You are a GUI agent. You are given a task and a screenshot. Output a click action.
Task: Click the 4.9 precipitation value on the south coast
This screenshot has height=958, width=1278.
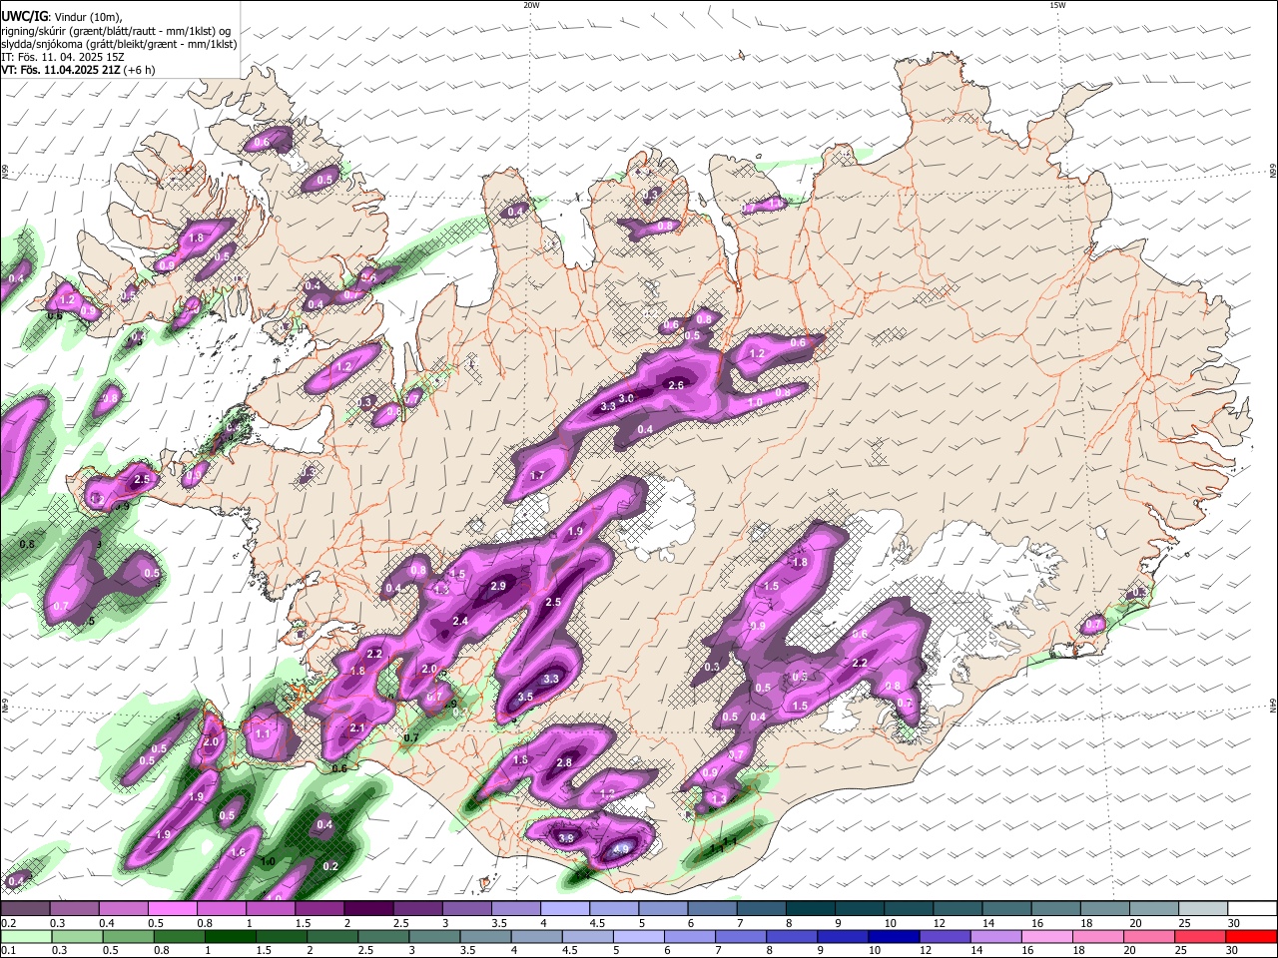pos(621,849)
